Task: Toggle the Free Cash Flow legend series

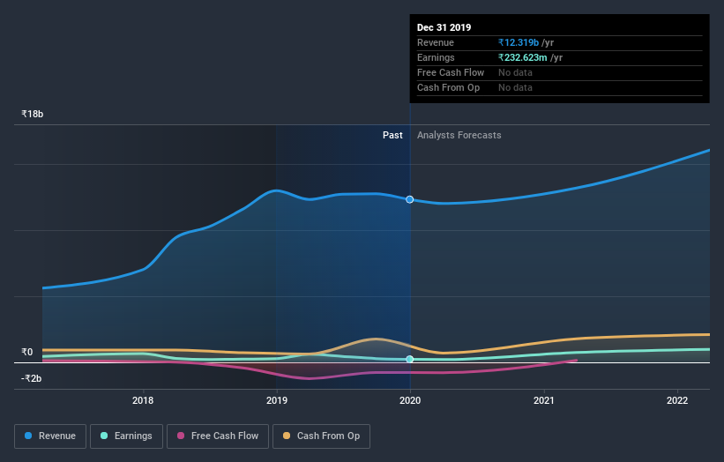Action: click(218, 436)
